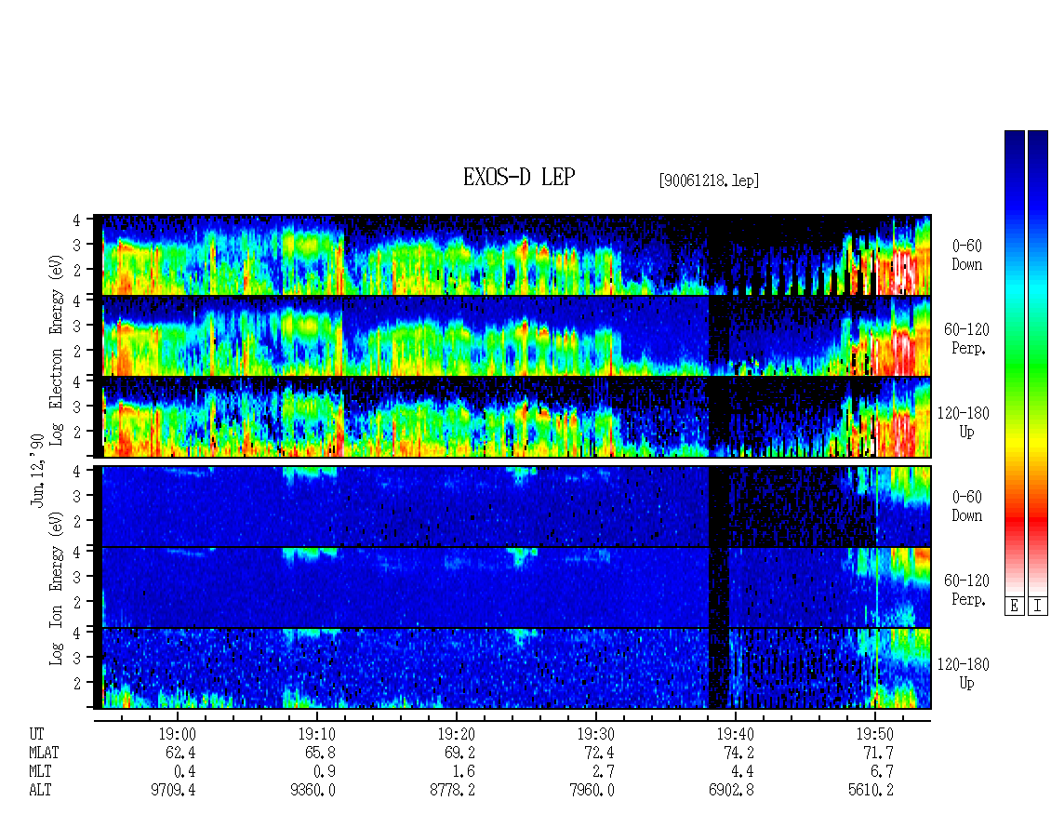Click MLT value 2.7
Image resolution: width=1051 pixels, height=814 pixels.
[604, 772]
